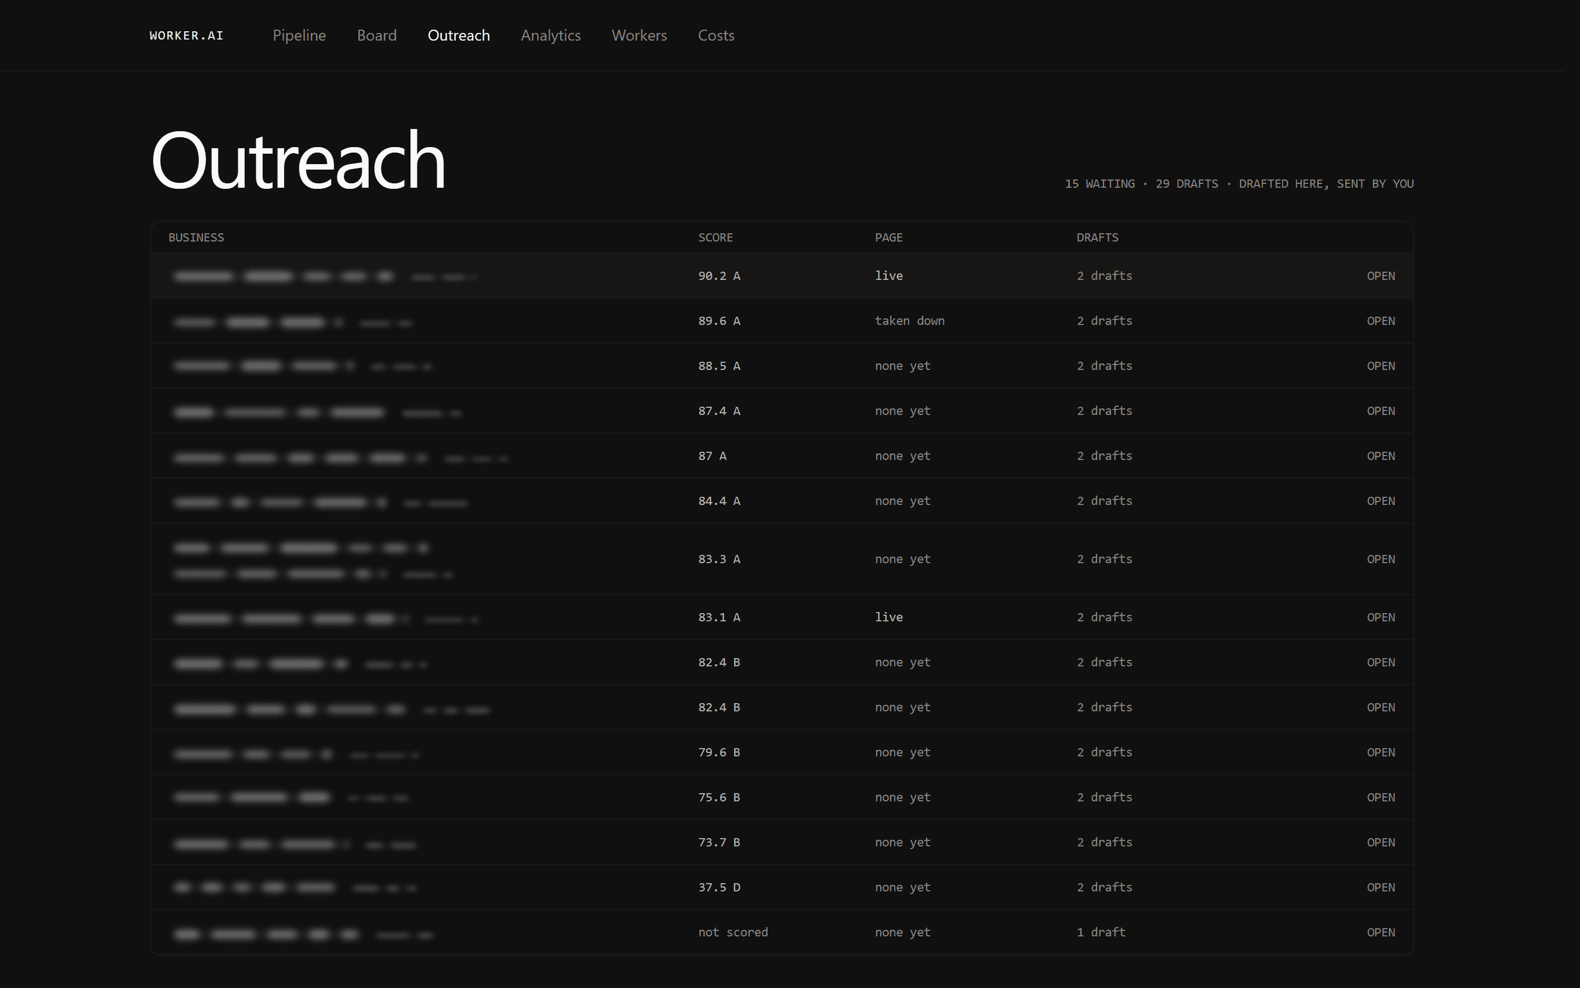Click the PAGE column header

click(x=889, y=237)
